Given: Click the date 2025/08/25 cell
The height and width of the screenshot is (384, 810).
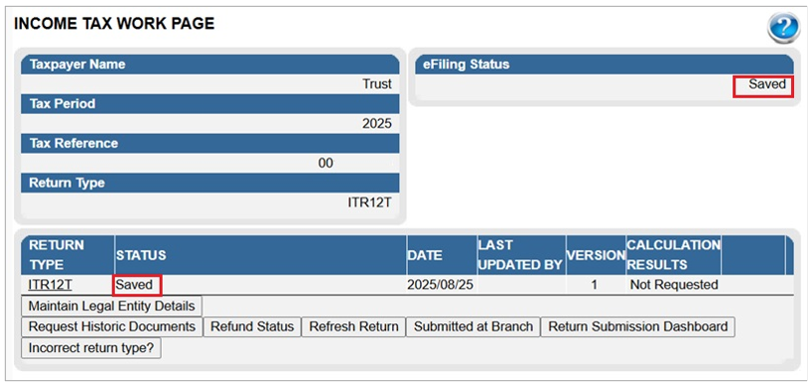Looking at the screenshot, I should click(x=440, y=285).
